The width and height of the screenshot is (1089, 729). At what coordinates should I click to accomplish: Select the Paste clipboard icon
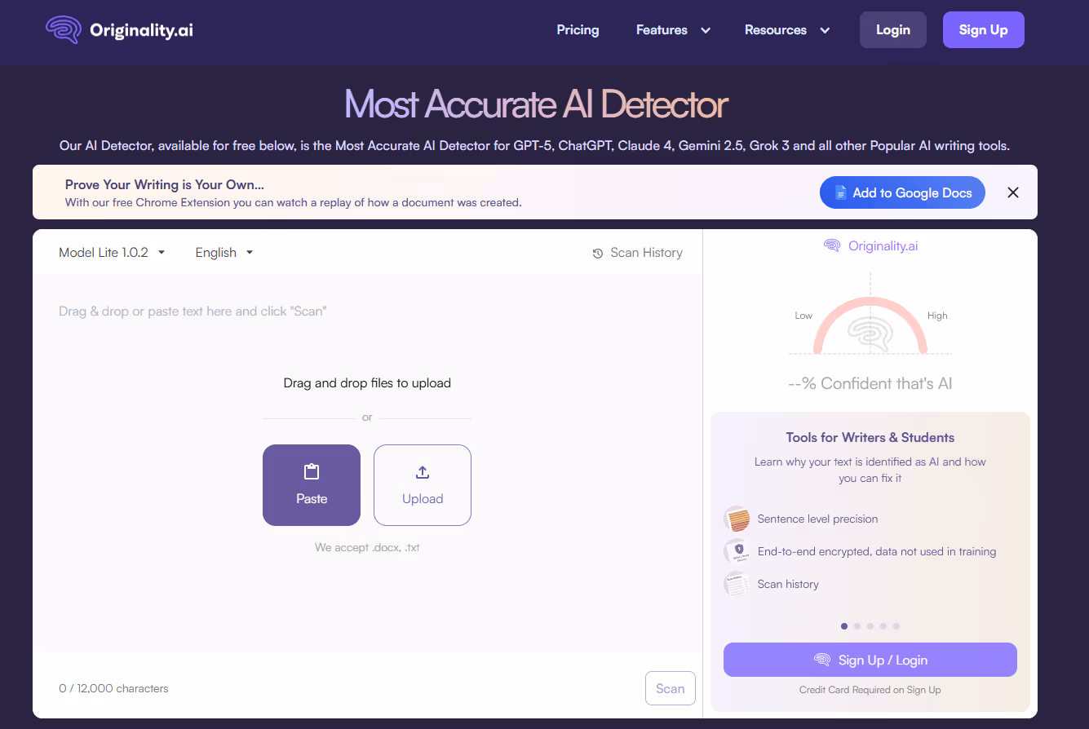click(311, 471)
